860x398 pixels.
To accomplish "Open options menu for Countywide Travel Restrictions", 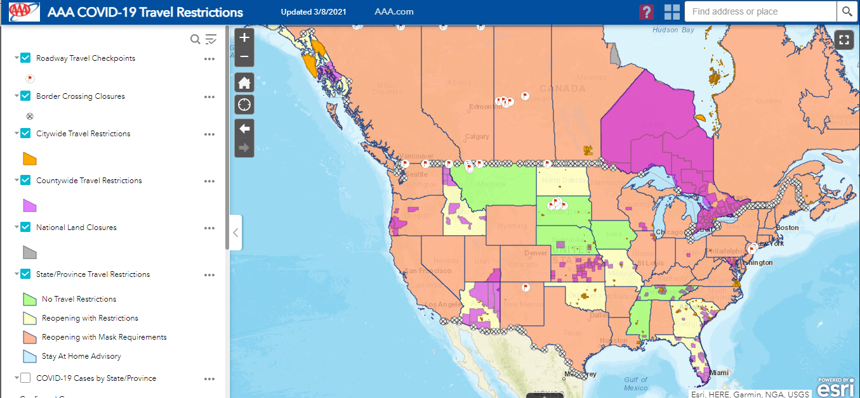I will tap(209, 181).
